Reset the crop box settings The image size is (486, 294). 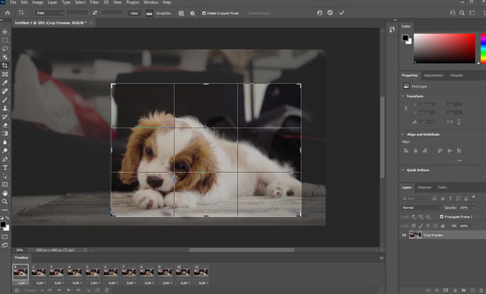point(319,13)
